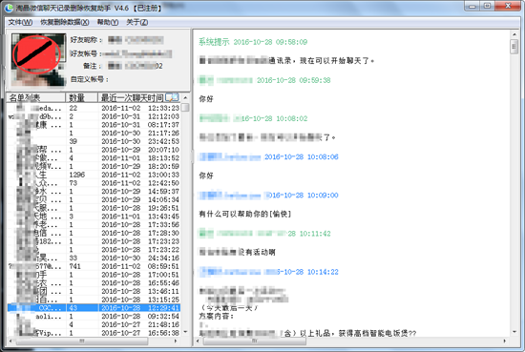This screenshot has height=352, width=525.
Task: Click contact list scroll-down arrow
Action: coord(185,332)
